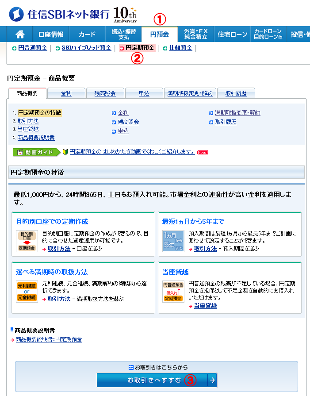Click the 最短1ヵ月から5年まで heading
This screenshot has height=396, width=310.
(x=193, y=222)
